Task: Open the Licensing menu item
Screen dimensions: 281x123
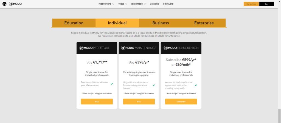Action: click(x=154, y=4)
